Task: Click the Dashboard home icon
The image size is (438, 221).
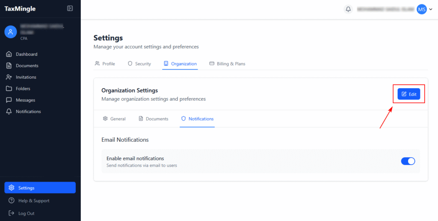Action: click(9, 54)
